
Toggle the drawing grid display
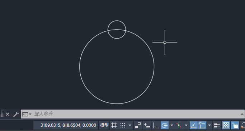(x=114, y=125)
